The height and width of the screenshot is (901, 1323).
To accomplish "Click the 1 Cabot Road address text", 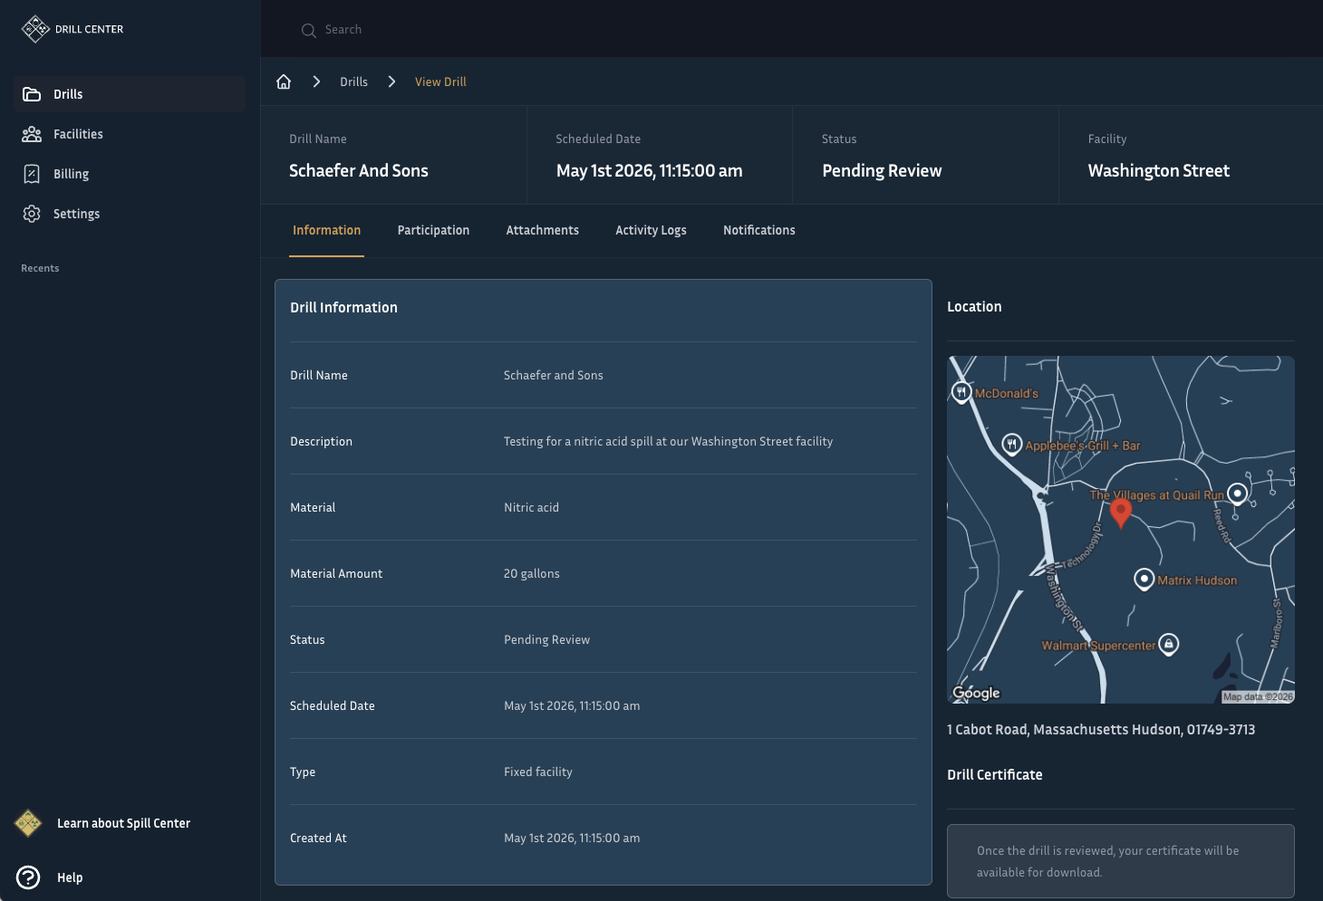I will coord(1101,729).
